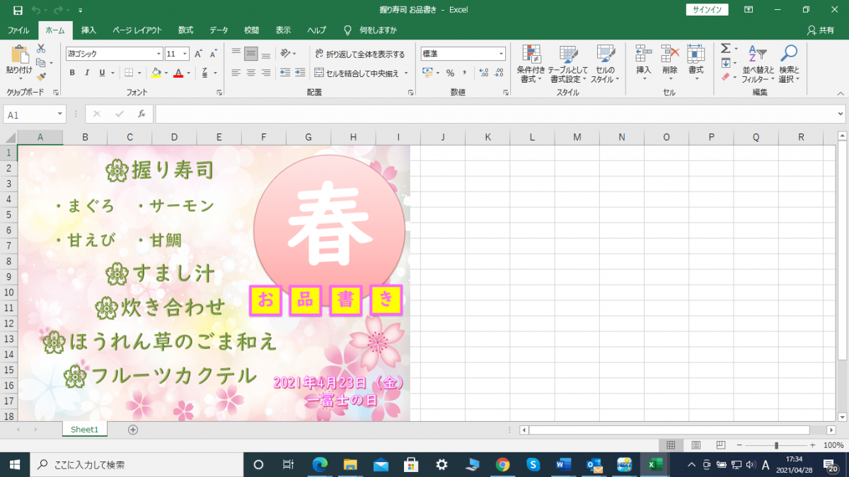Open Format as Table (テーブルとして書式設定)
This screenshot has width=849, height=477.
567,64
